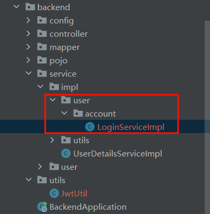Click the BackendApplication run icon
The width and height of the screenshot is (210, 214).
[43, 207]
